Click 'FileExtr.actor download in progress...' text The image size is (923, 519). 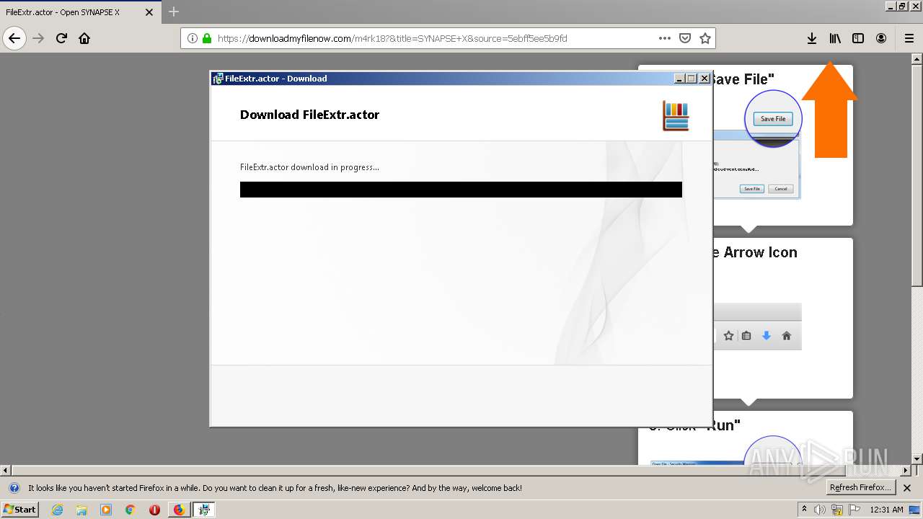pyautogui.click(x=309, y=167)
